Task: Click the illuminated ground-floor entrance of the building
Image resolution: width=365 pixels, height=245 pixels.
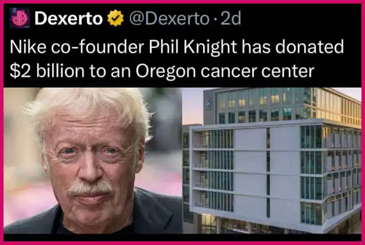Action: [209, 224]
